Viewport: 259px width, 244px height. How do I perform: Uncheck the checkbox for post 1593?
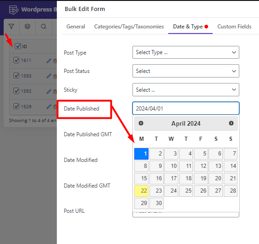click(x=16, y=76)
